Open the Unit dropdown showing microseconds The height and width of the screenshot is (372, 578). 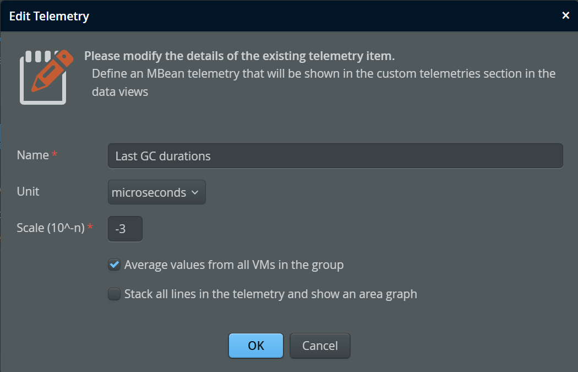(x=156, y=192)
